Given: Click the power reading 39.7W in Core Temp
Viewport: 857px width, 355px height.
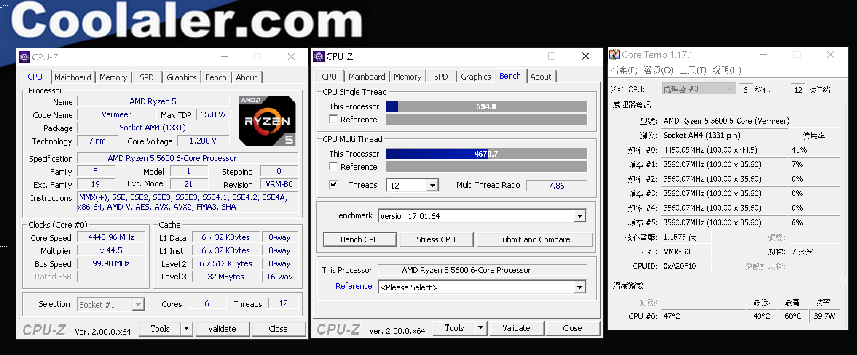Looking at the screenshot, I should [824, 316].
